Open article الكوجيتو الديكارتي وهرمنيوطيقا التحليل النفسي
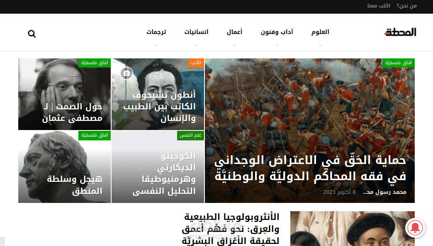This screenshot has height=246, width=433. point(164,174)
